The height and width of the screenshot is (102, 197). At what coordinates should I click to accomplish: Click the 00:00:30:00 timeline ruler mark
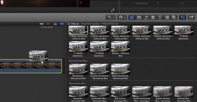47,27
